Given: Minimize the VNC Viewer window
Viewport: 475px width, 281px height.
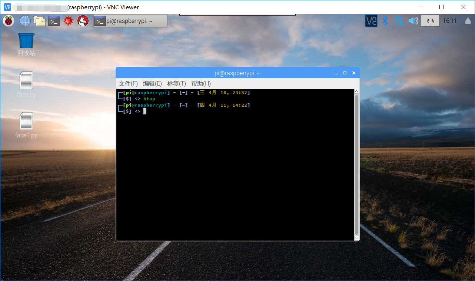Looking at the screenshot, I should pyautogui.click(x=420, y=7).
